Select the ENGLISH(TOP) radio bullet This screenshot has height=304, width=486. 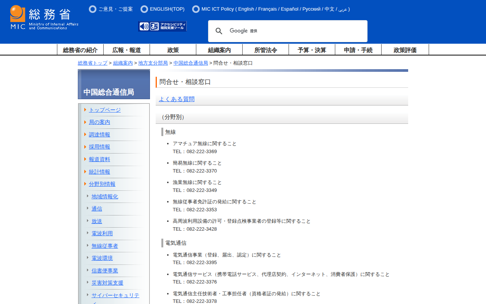(144, 9)
